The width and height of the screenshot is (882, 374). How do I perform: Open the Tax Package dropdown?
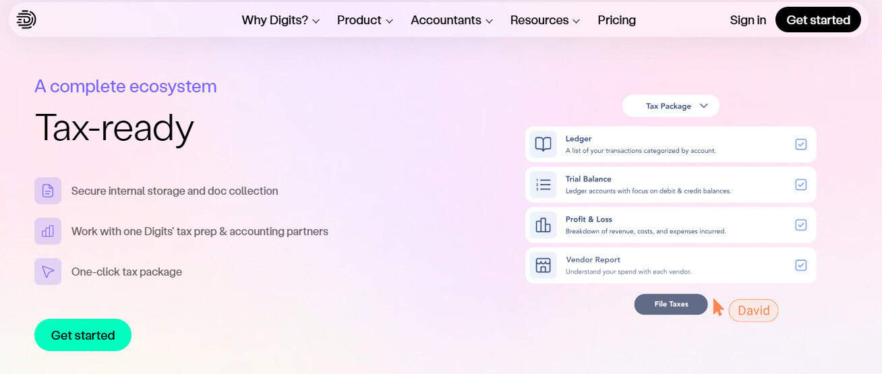point(670,106)
